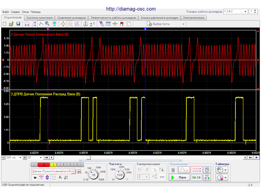Viewport: 263px width, 188px height.
Task: Click the Частота knob showing 160K
Action: click(x=120, y=175)
